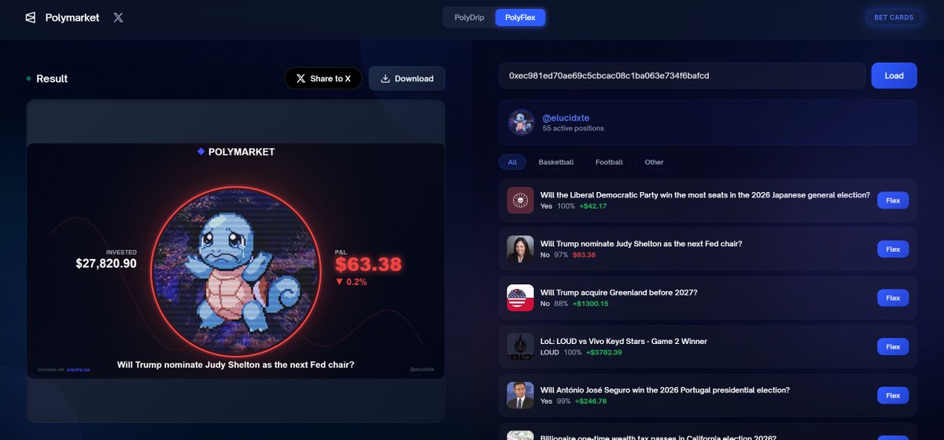Flex the LOUD vs Vivo Keyd position
Screen dimensions: 944x440
click(893, 346)
